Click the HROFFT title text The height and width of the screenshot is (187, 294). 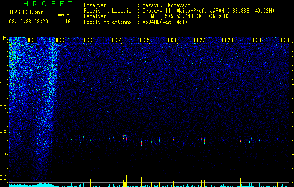tap(48, 4)
